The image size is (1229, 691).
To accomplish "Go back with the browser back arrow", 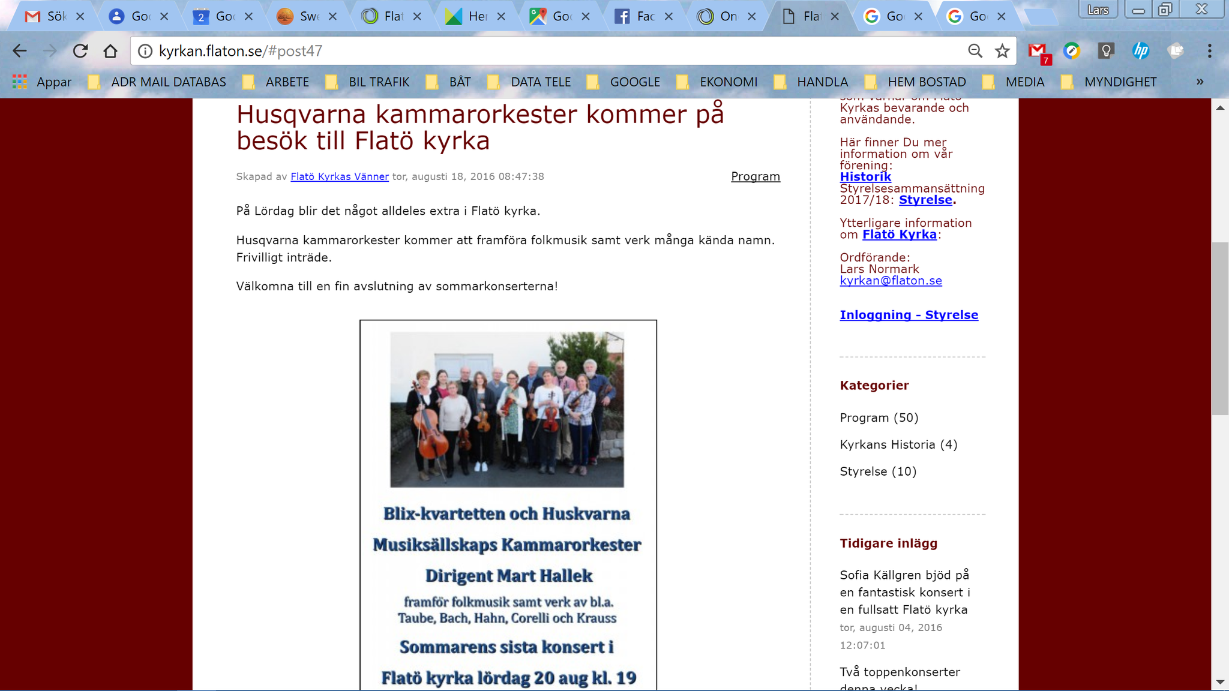I will (x=20, y=51).
